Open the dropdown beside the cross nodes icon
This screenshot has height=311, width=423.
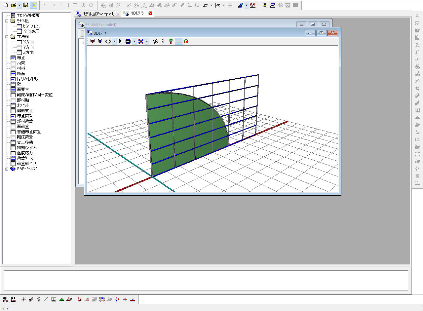coord(147,41)
